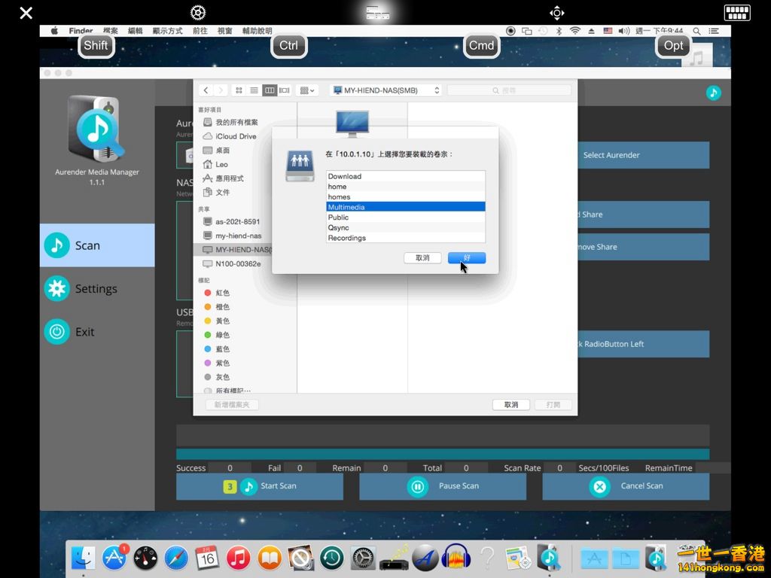The image size is (771, 578).
Task: Select column view in Finder toolbar
Action: [269, 90]
